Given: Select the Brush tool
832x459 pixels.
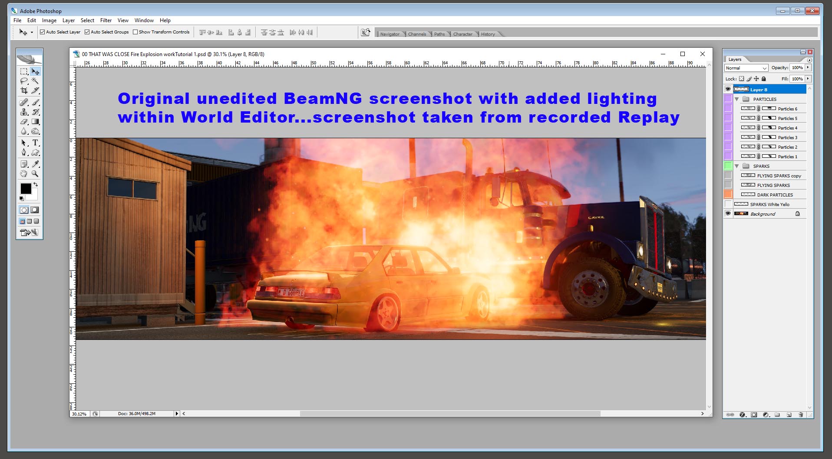Looking at the screenshot, I should (35, 103).
